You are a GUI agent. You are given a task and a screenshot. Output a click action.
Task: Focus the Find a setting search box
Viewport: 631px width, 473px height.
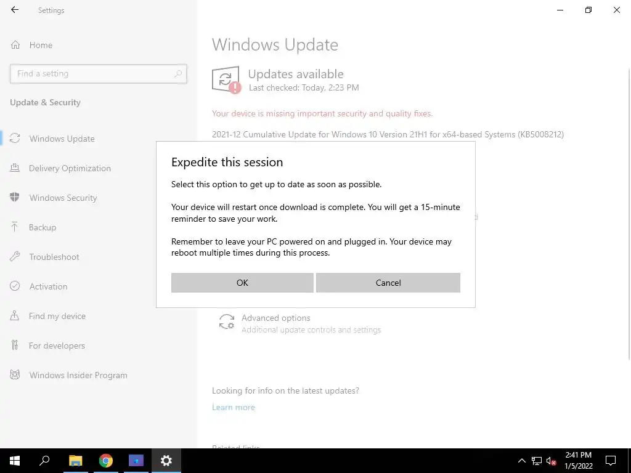pyautogui.click(x=98, y=74)
